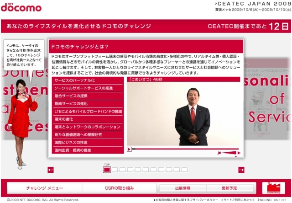Select 新たな価値創造への基盤研究 item
Viewport: 292px width, 203px height.
pos(88,135)
